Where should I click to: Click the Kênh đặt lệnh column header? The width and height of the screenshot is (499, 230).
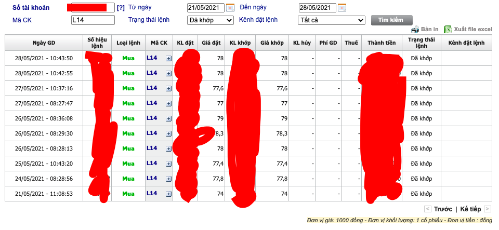466,43
